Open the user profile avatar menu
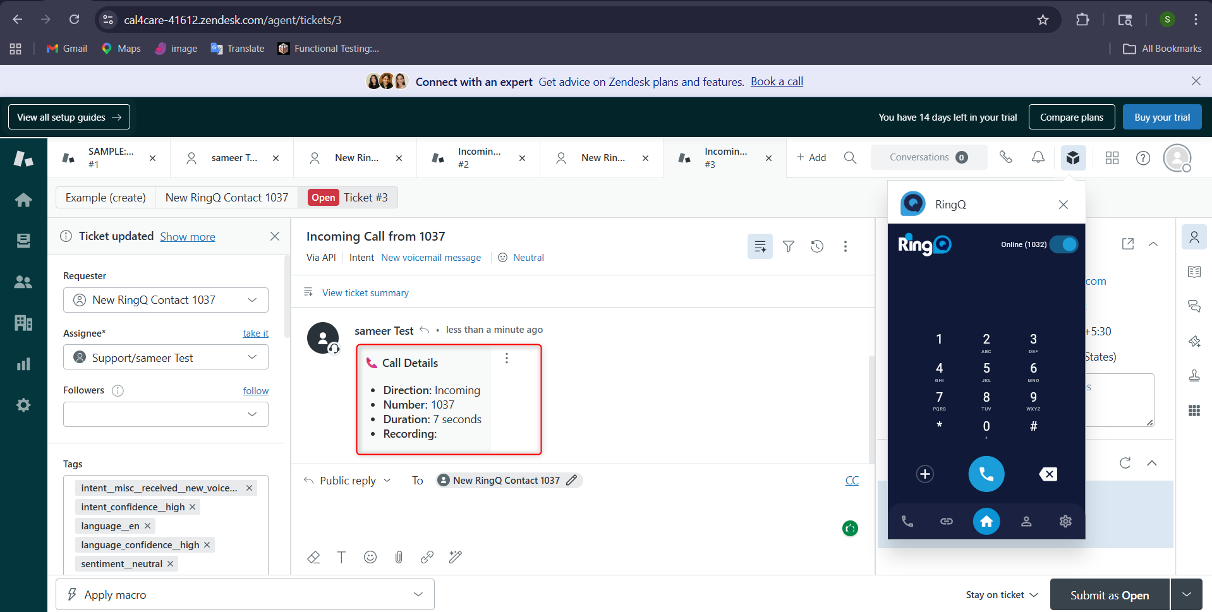The image size is (1212, 612). point(1177,158)
